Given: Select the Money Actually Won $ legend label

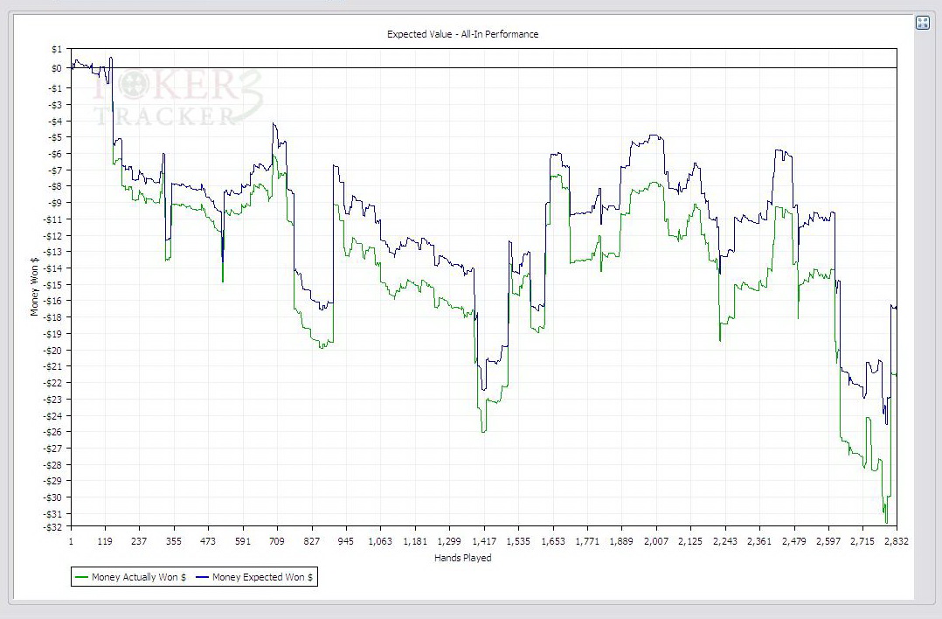Looking at the screenshot, I should 138,577.
